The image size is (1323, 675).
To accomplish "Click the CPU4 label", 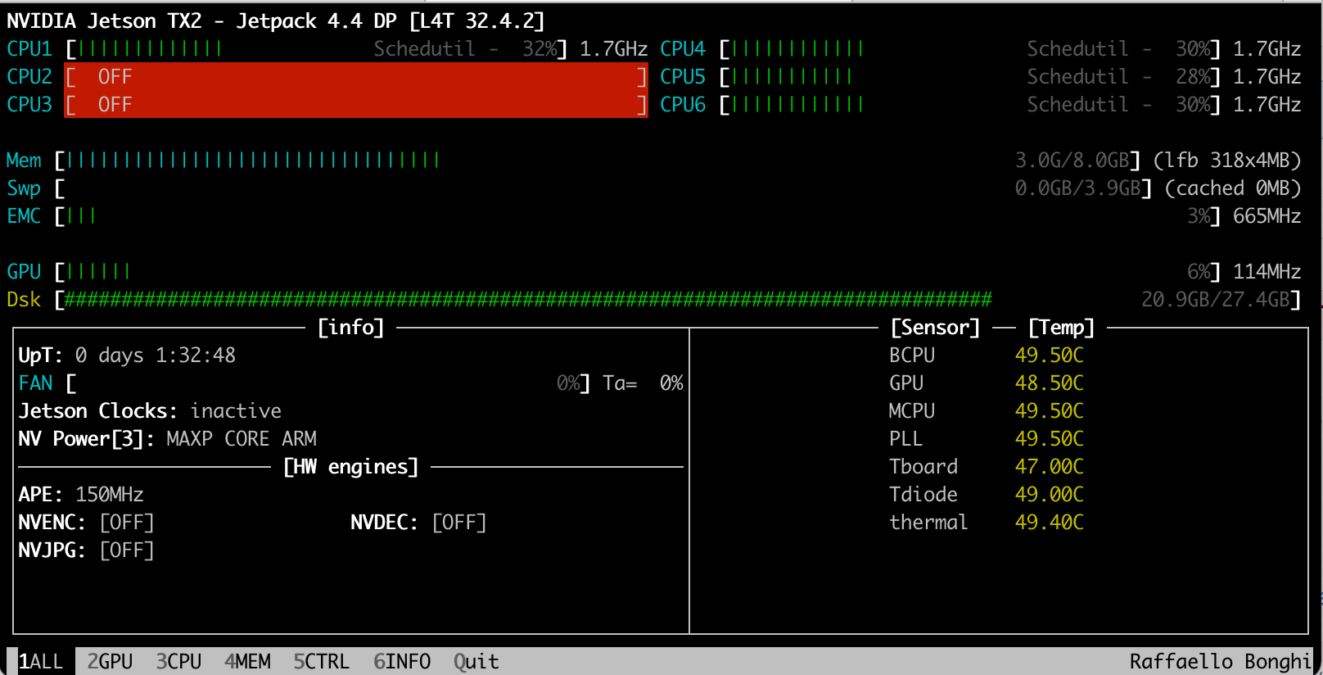I will [x=683, y=49].
